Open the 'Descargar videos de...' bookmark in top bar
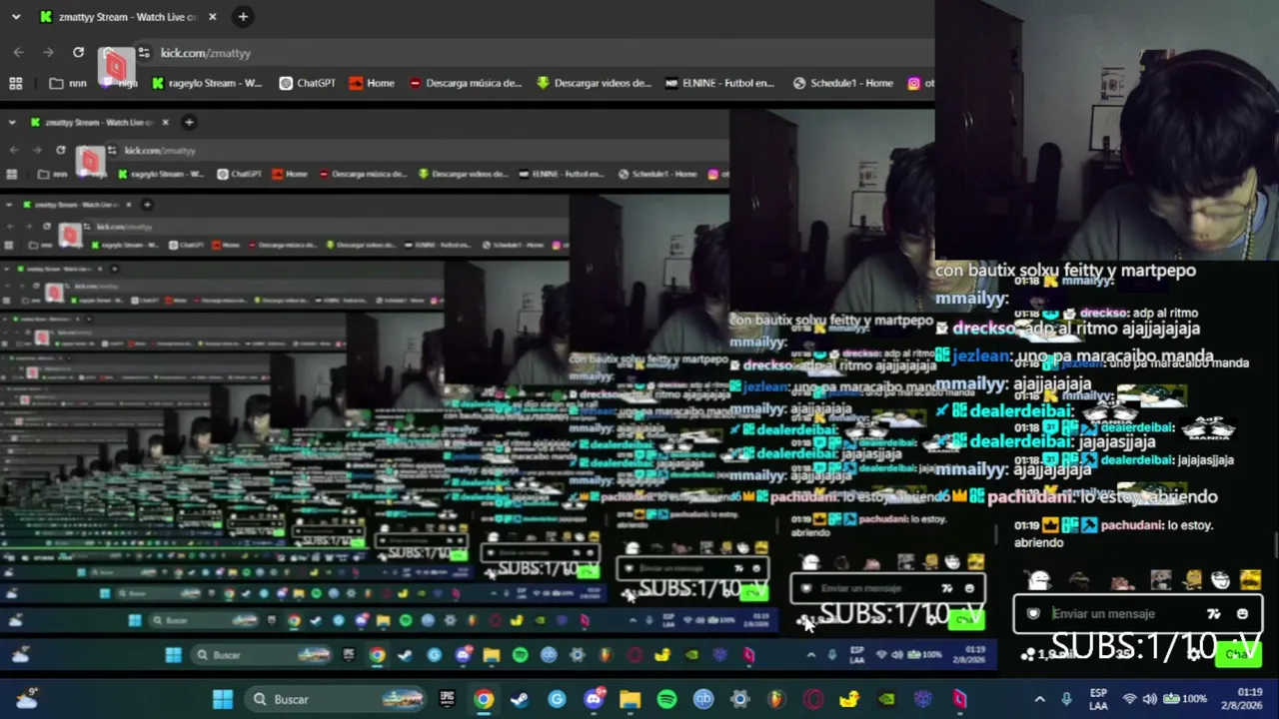Screen dimensions: 1279x719 594,83
